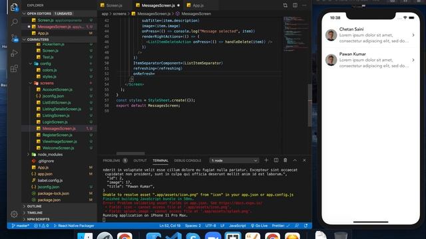
Task: Maximize the terminal panel with chevron up
Action: click(x=295, y=161)
